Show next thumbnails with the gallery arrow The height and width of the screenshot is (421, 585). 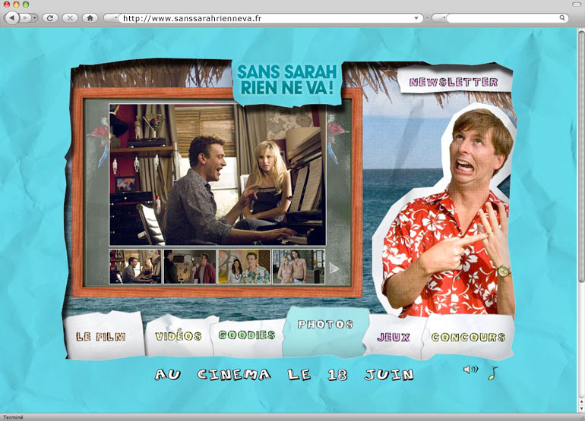pyautogui.click(x=334, y=268)
